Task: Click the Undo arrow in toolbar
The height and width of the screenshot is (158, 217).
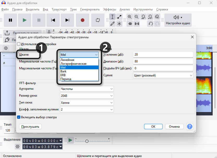Action: (150, 24)
